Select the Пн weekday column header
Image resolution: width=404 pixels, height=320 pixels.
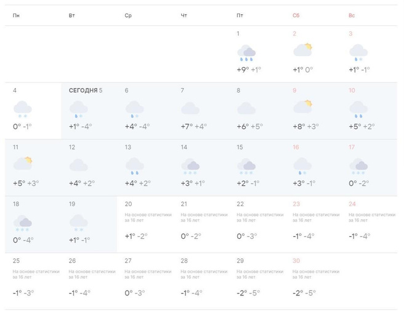click(16, 15)
